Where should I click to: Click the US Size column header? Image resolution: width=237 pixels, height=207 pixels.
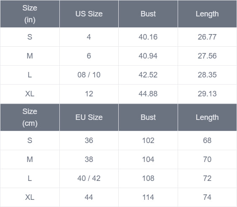point(89,14)
